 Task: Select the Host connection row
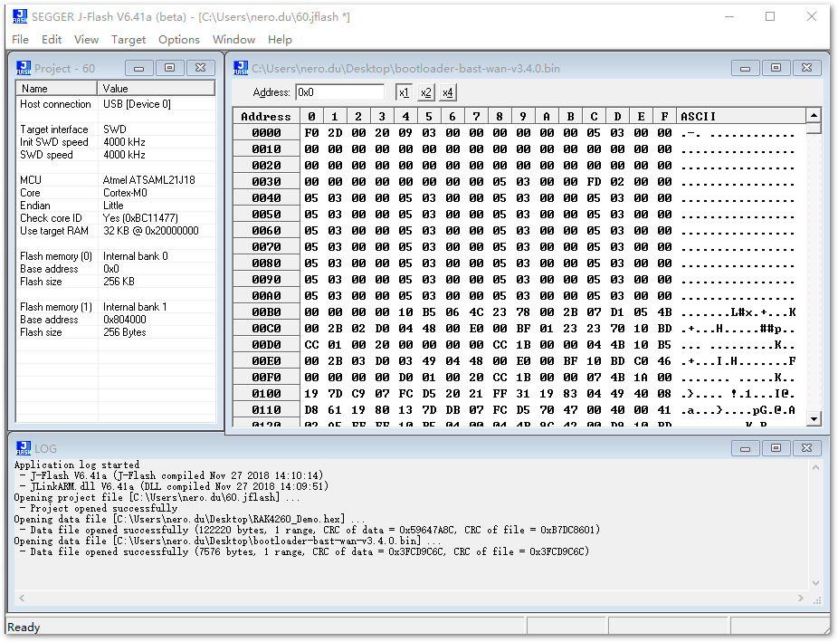(116, 104)
